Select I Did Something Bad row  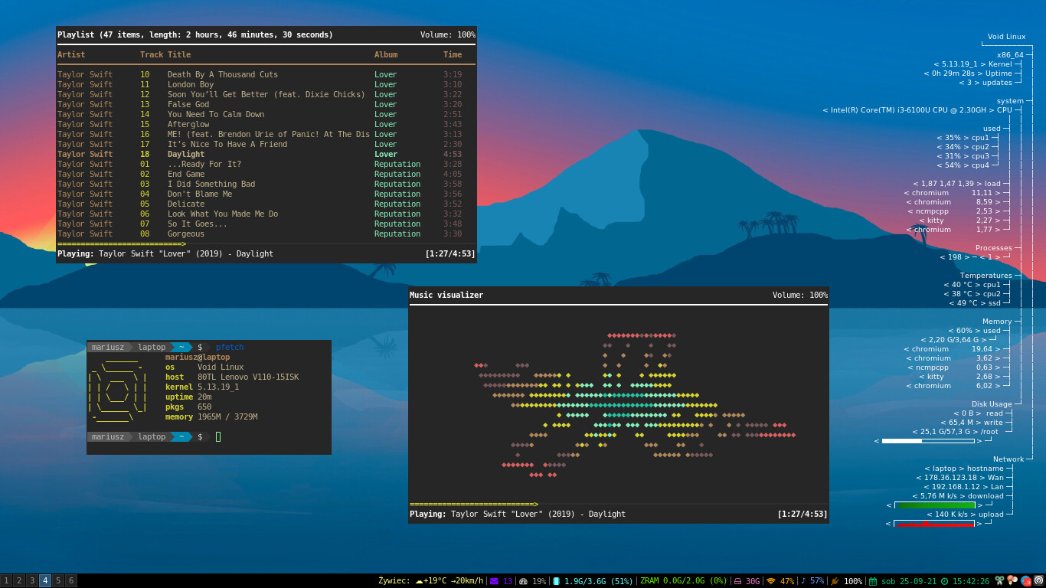(266, 184)
